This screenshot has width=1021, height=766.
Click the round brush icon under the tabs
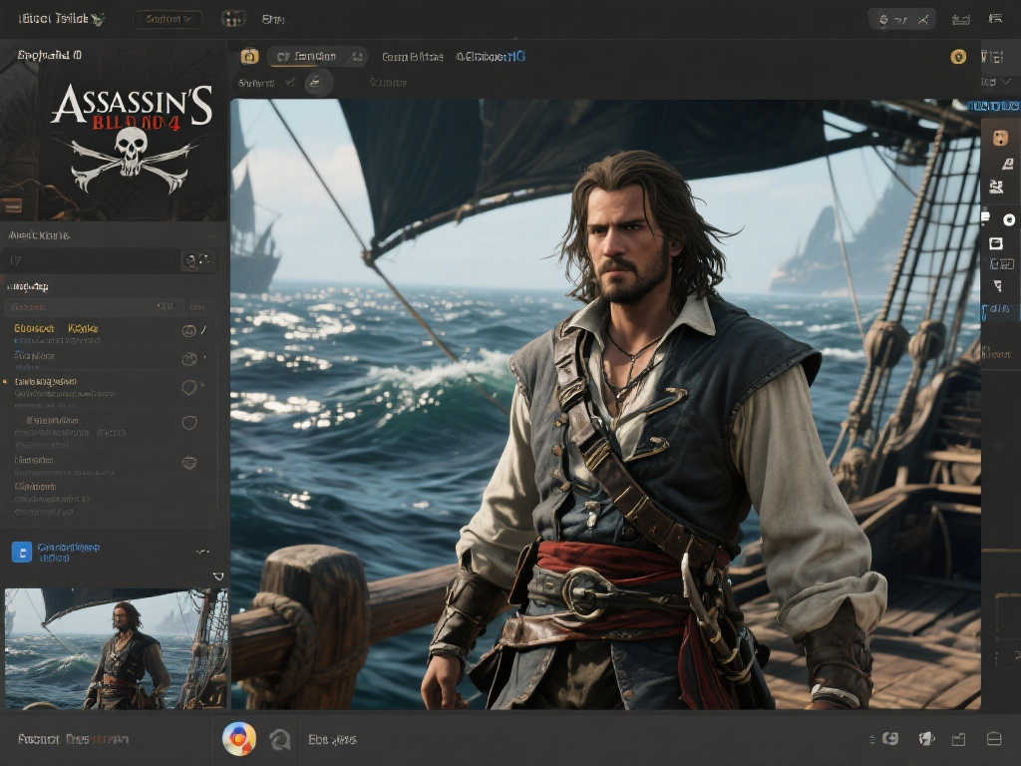[318, 83]
